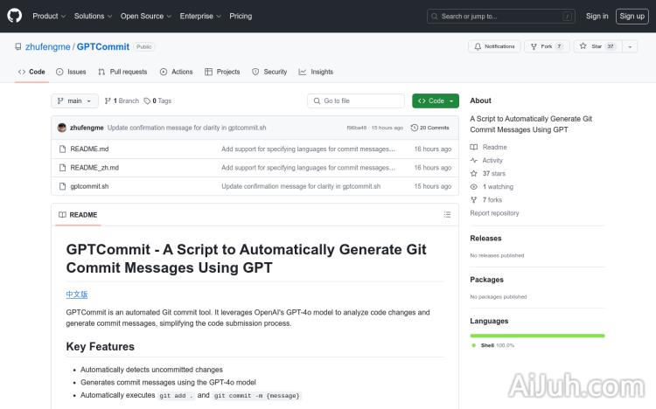Open README_zh.md file
The image size is (656, 409).
(94, 168)
